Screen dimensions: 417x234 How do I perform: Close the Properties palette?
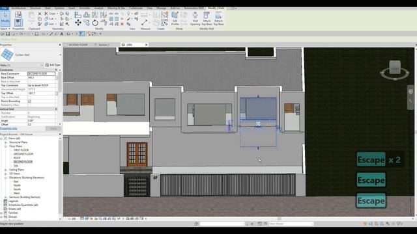tap(60, 45)
